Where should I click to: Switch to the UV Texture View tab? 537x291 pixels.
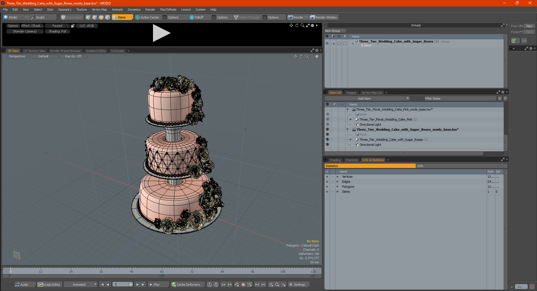[x=34, y=51]
